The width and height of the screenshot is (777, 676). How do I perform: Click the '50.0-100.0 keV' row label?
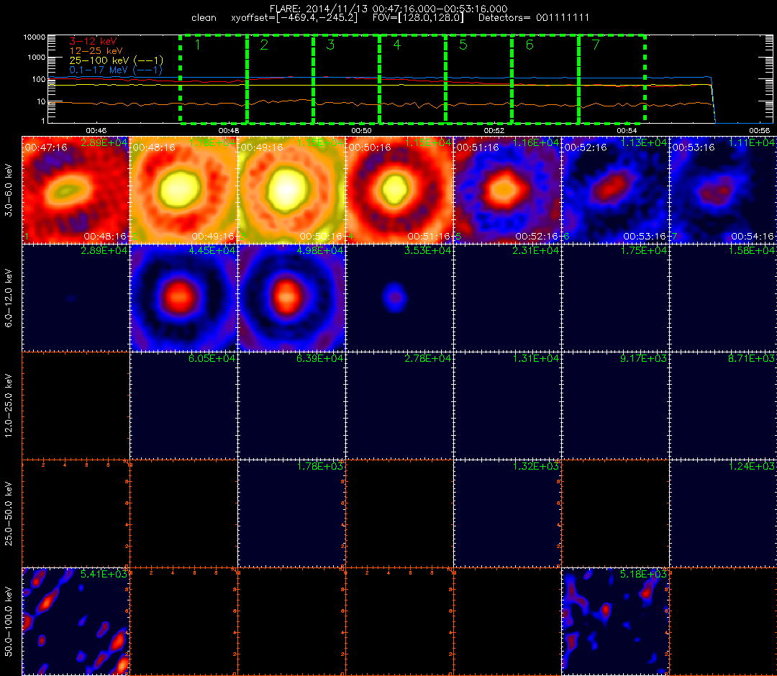coord(9,621)
